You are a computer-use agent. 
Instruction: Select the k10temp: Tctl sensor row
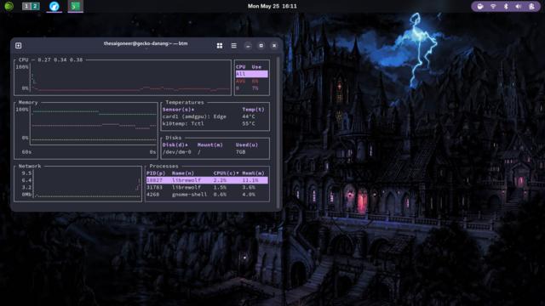coord(215,123)
